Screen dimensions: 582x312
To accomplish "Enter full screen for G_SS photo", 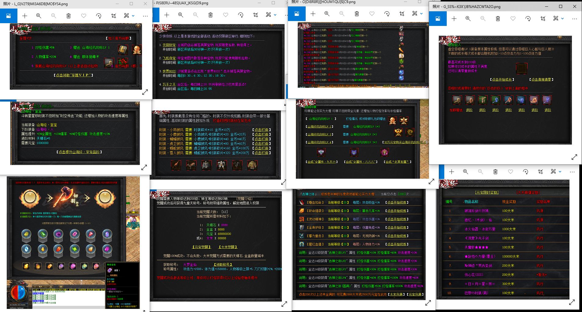I will pos(574,157).
